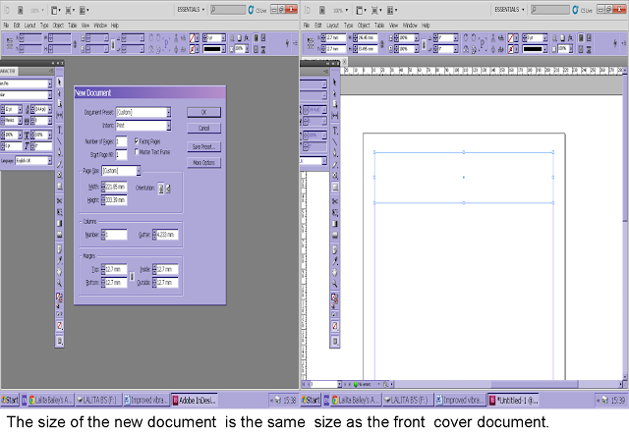Select the Pen tool in left InDesign window
Screen dimensions: 629x434
click(59, 152)
